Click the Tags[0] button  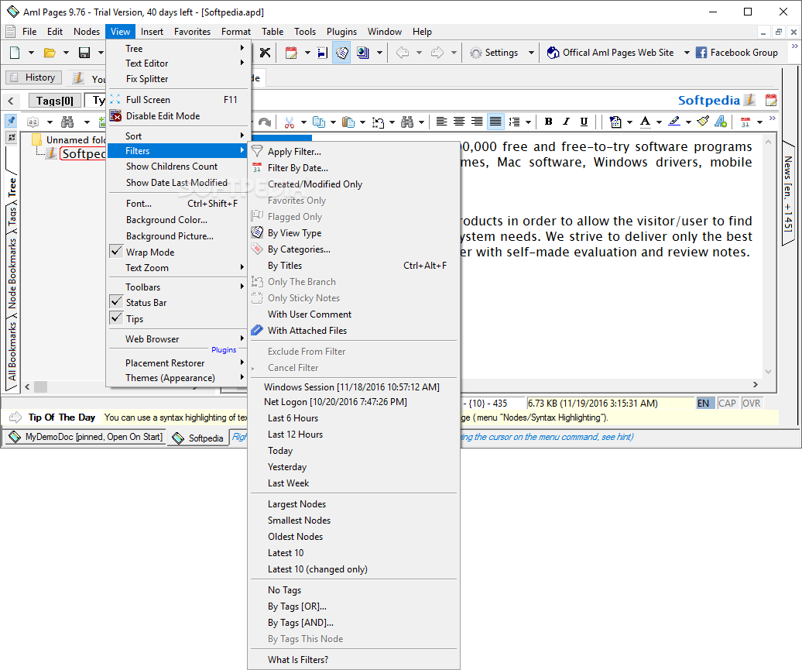coord(55,101)
